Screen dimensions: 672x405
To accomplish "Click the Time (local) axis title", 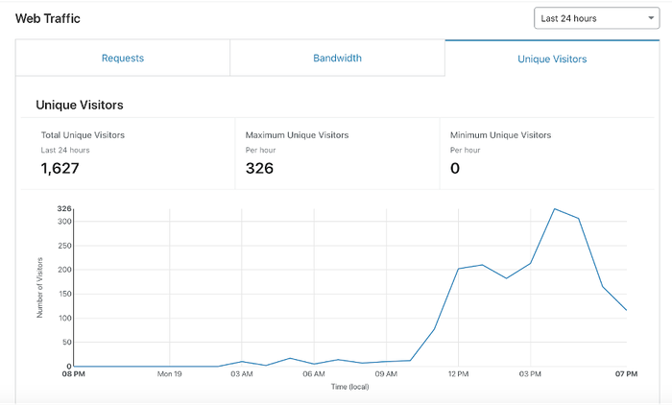I will (x=350, y=386).
